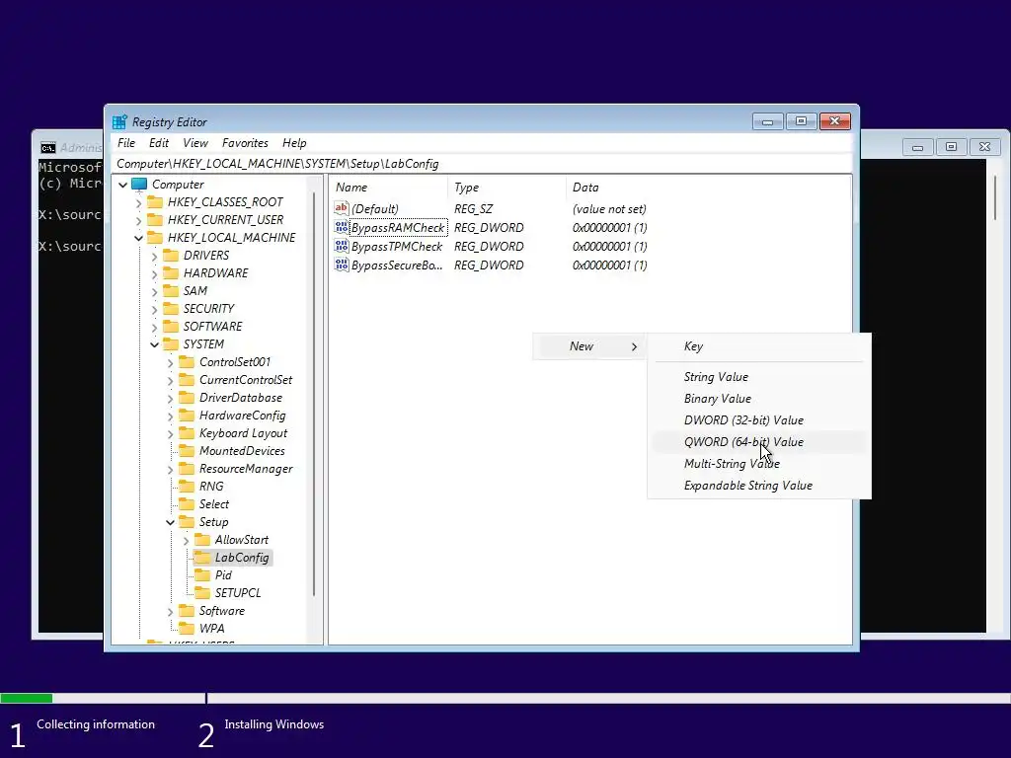Open the Favorites menu
Viewport: 1011px width, 758px height.
click(x=245, y=143)
